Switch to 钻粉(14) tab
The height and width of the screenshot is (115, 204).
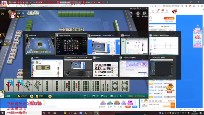[171, 30]
